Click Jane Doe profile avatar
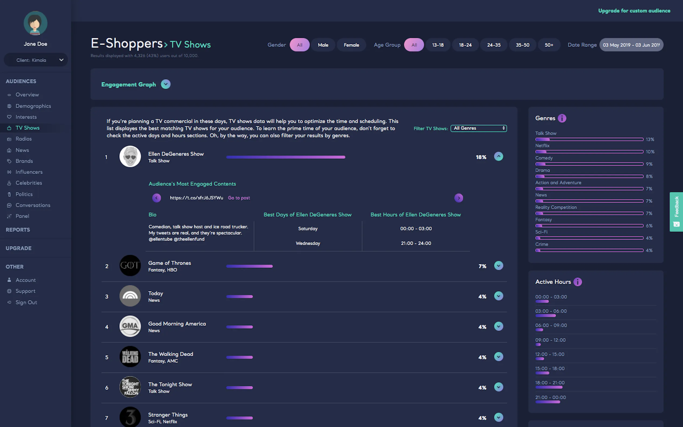The image size is (683, 427). [35, 23]
